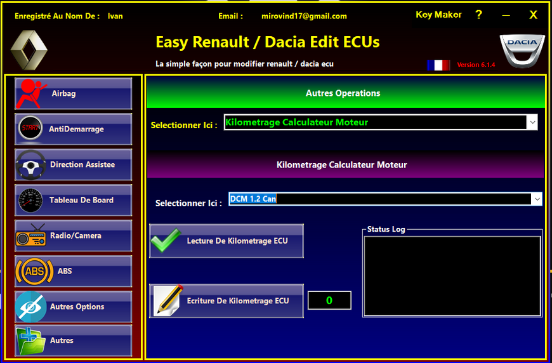Click the orange radio icon
Screen dimensions: 552x363
point(31,235)
